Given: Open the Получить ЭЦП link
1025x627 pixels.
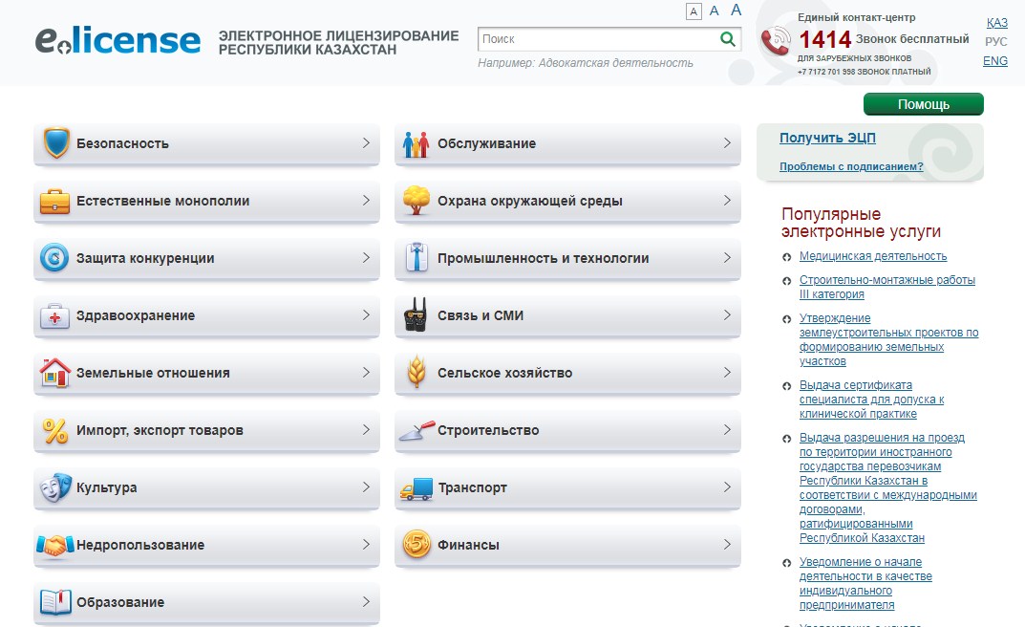Looking at the screenshot, I should point(827,139).
